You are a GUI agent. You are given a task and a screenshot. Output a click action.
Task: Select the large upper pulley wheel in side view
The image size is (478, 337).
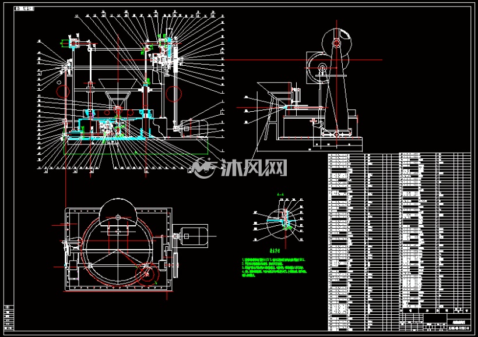(336, 43)
